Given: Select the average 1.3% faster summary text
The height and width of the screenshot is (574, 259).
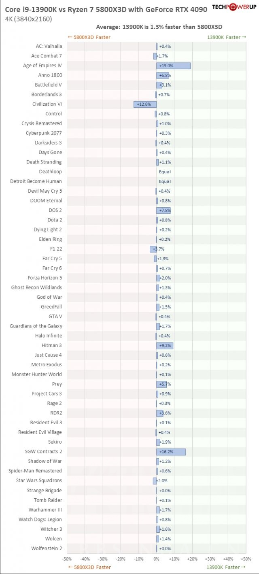Looking at the screenshot, I should click(159, 27).
